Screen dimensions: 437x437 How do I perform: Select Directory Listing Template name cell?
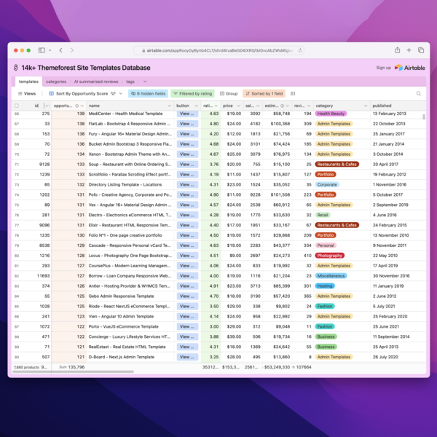pyautogui.click(x=130, y=185)
